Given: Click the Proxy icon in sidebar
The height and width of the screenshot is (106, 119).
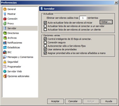Looking at the screenshot, I should (x=5, y=24).
